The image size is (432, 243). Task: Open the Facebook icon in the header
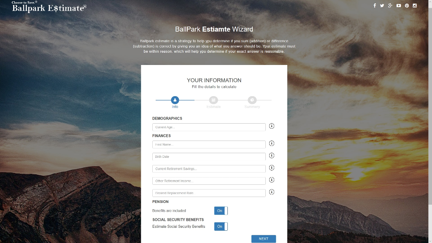[x=374, y=5]
